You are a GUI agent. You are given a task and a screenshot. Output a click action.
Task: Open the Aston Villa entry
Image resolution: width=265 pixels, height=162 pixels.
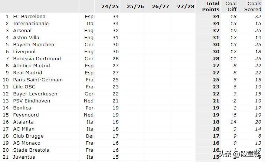26,38
